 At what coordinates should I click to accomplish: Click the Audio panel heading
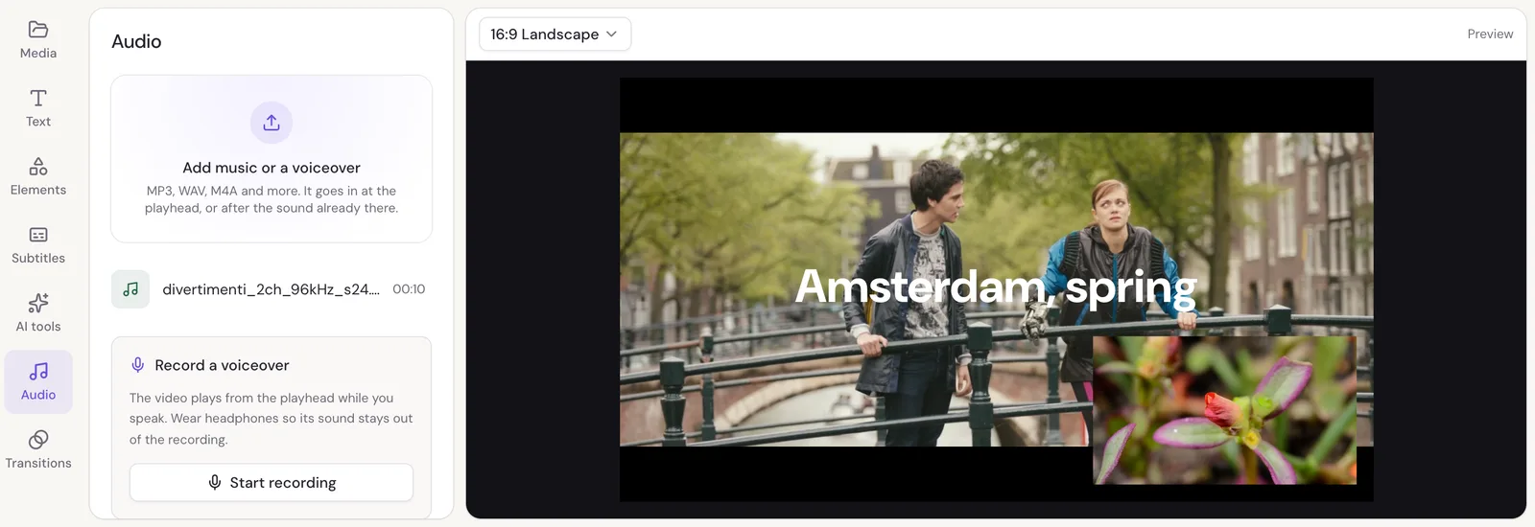click(x=136, y=41)
